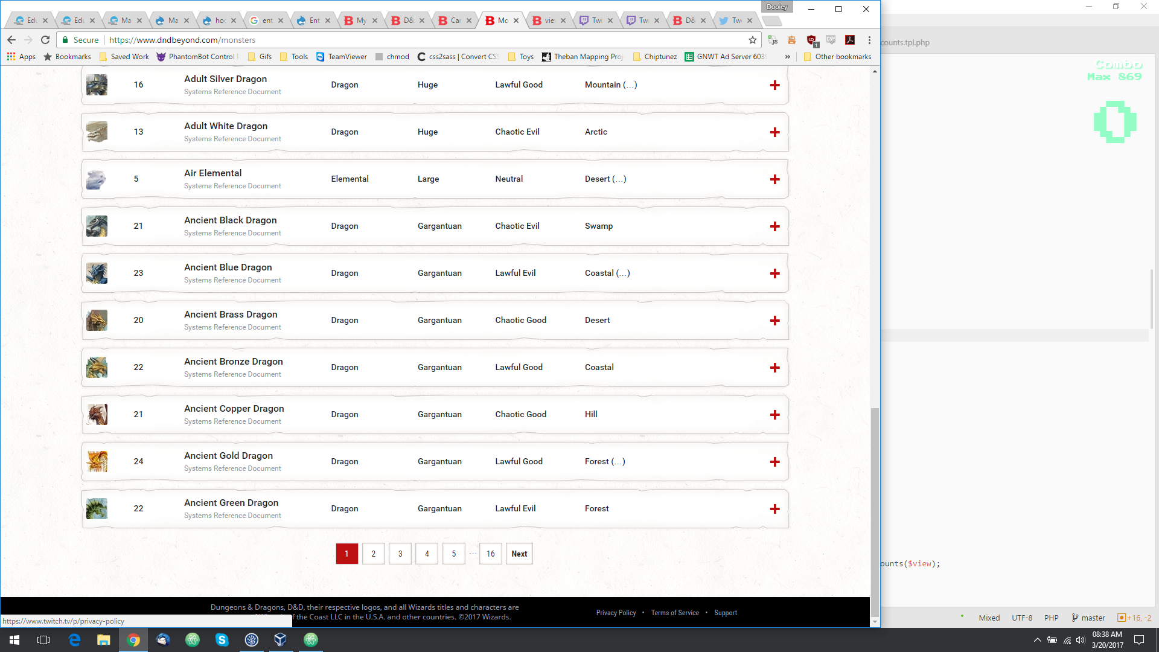Open the Chiptunez bookmarks folder

pyautogui.click(x=655, y=57)
